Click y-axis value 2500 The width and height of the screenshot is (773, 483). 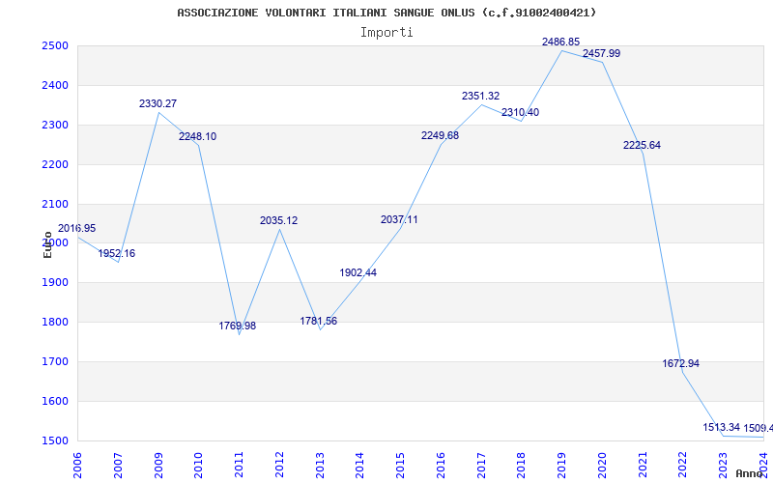click(x=55, y=45)
